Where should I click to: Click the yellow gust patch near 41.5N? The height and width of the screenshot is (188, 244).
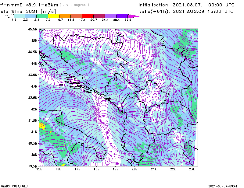point(42,126)
